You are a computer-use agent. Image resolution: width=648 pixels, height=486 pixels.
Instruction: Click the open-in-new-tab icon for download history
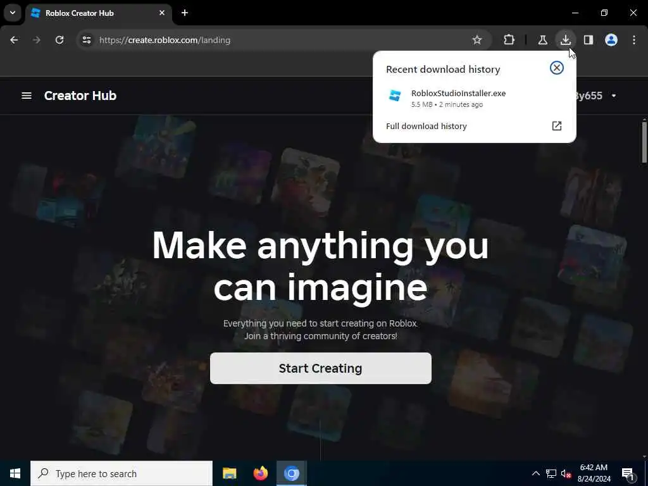pos(557,126)
